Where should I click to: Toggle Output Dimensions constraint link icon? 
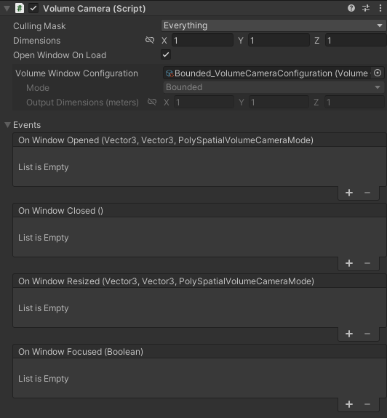[x=152, y=102]
